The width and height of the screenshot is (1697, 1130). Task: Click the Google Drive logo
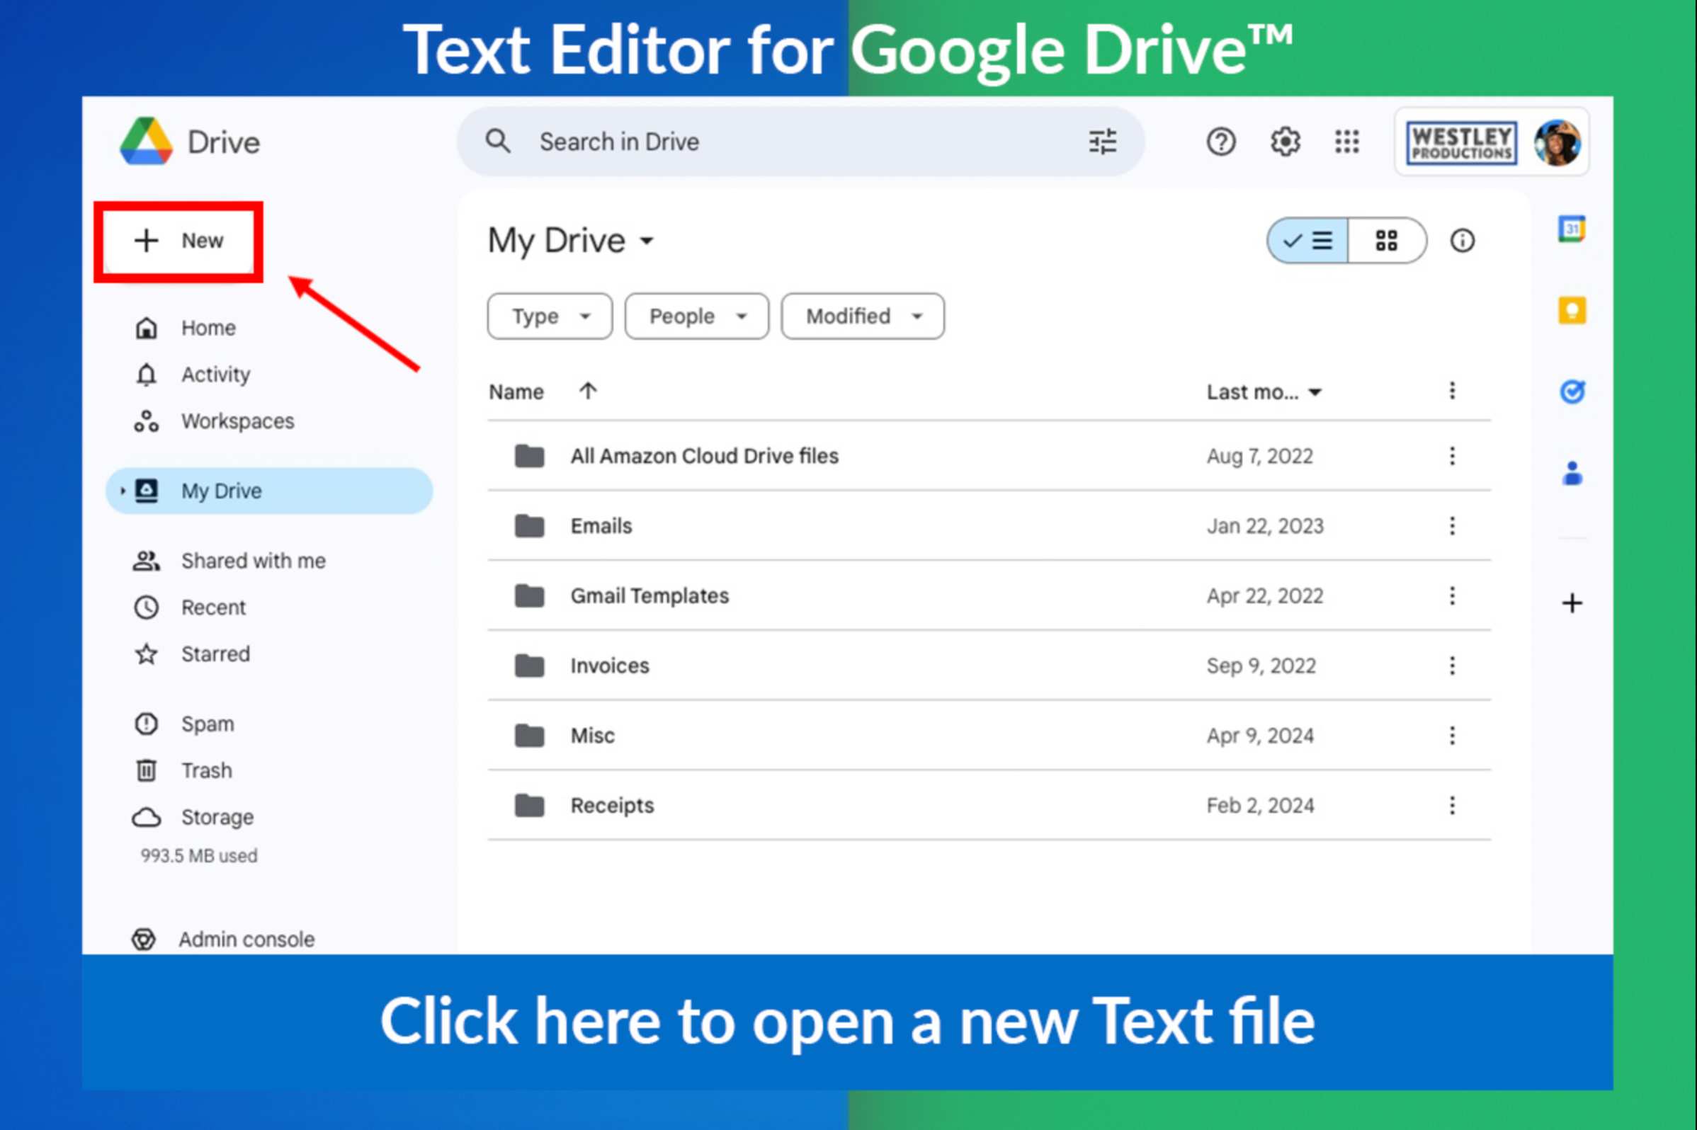click(x=147, y=142)
